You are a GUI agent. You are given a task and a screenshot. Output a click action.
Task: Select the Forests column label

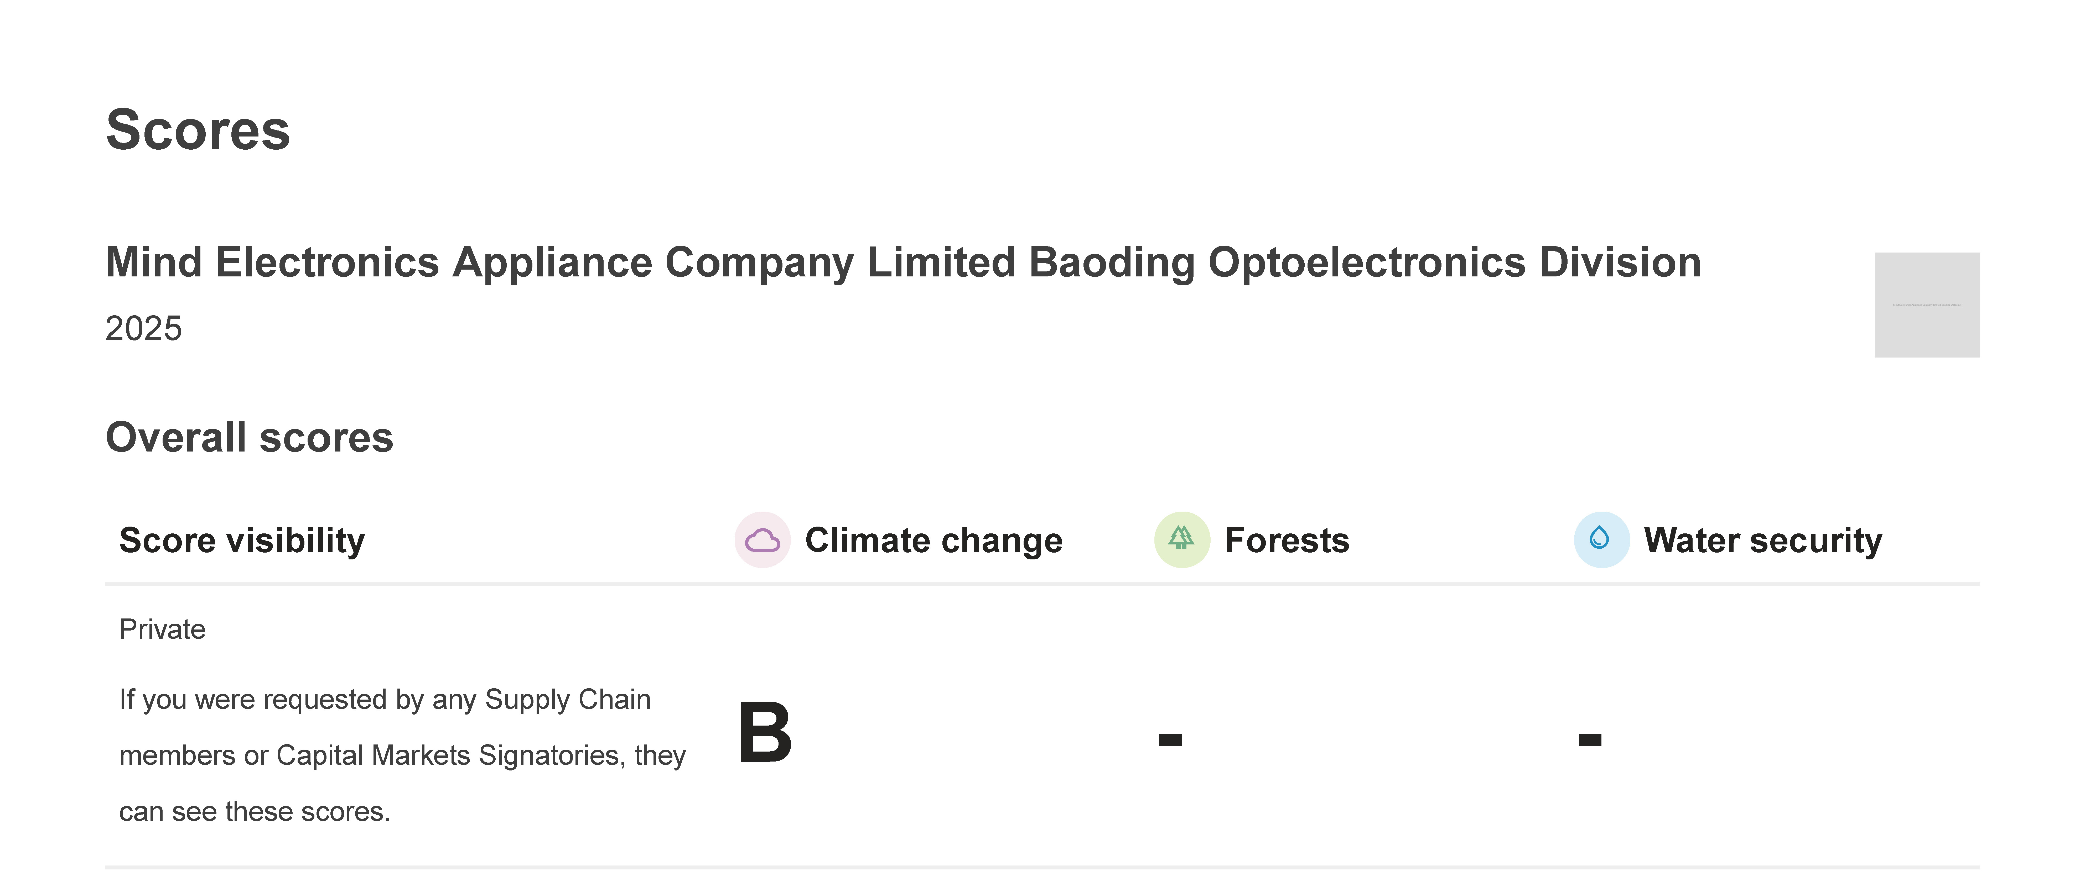click(1287, 540)
